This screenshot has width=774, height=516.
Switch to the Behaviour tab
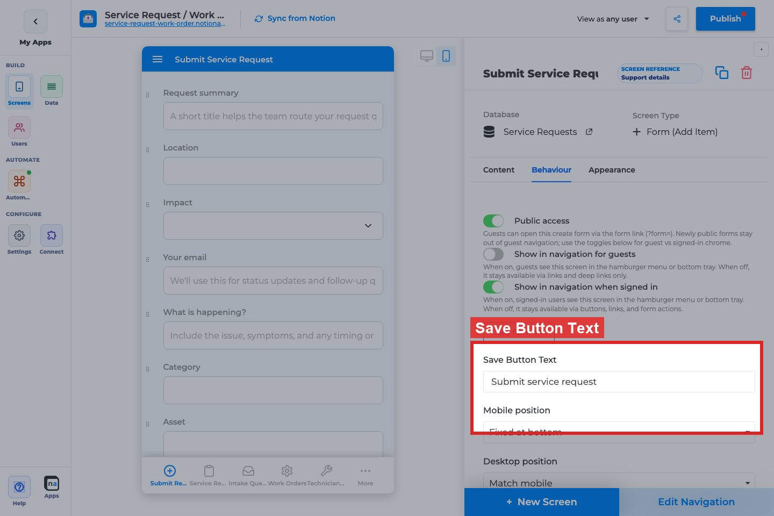coord(551,170)
